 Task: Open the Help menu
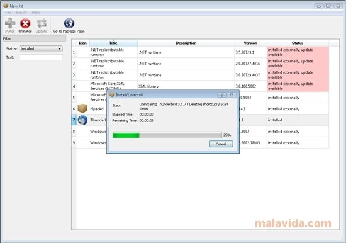pos(35,13)
